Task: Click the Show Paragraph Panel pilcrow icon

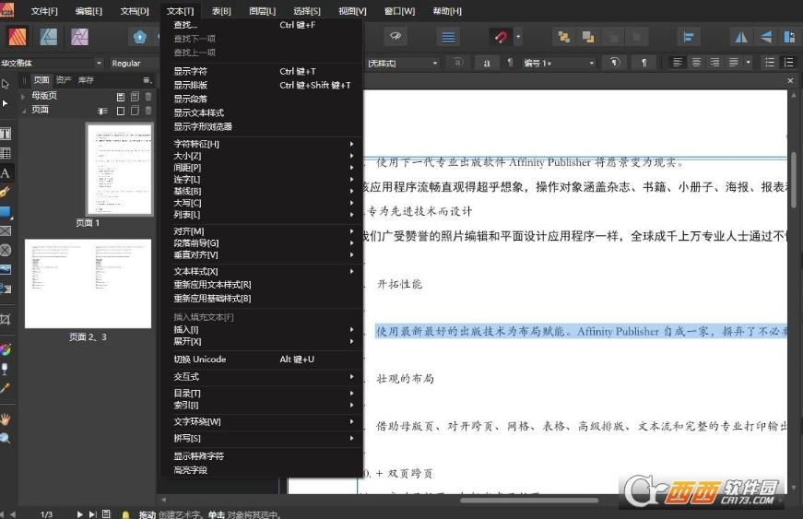Action: click(x=644, y=63)
